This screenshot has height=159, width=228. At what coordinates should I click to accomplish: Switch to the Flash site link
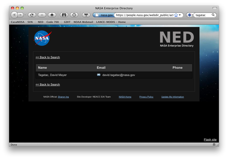[x=210, y=140]
